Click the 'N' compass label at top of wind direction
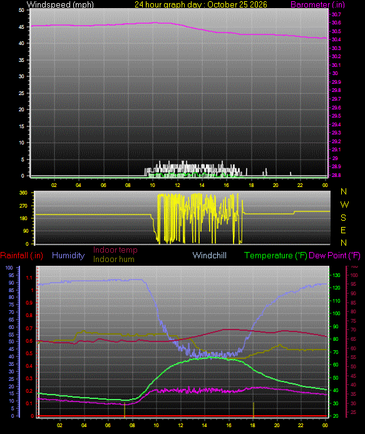The height and width of the screenshot is (434, 365). click(344, 191)
